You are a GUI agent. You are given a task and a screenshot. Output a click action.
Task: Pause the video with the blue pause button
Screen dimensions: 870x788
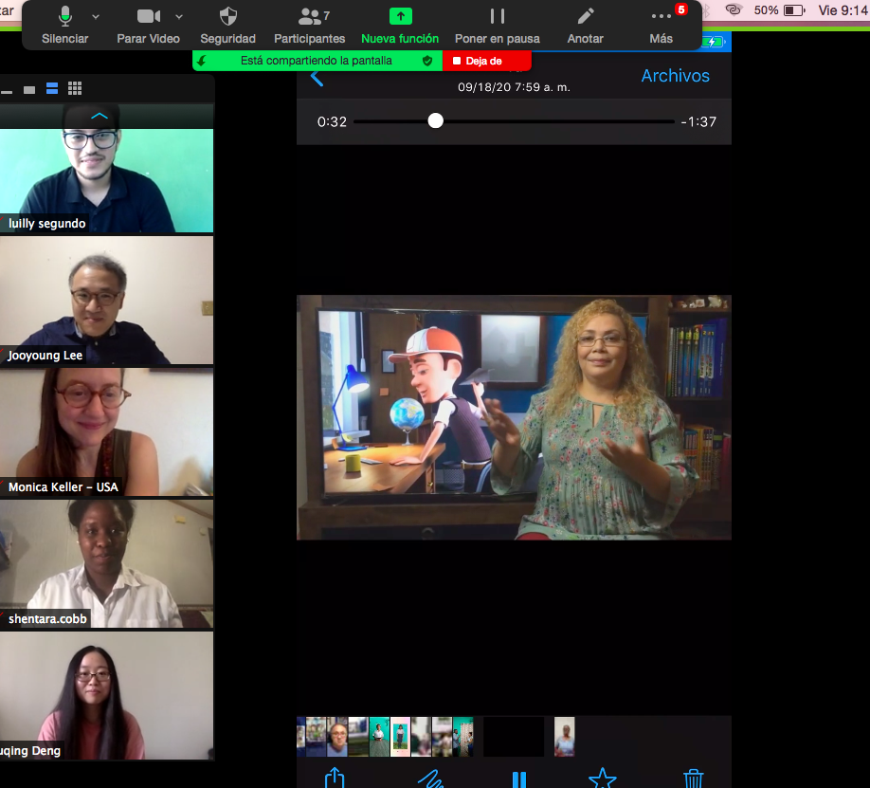(518, 779)
